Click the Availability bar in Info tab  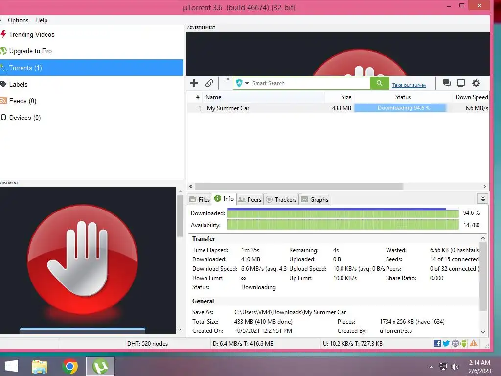(x=343, y=225)
